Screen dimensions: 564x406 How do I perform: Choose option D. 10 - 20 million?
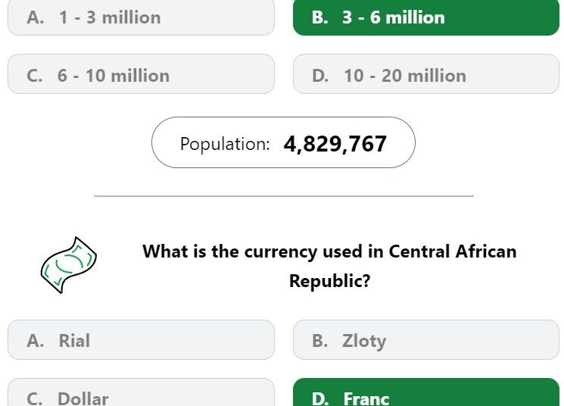426,74
